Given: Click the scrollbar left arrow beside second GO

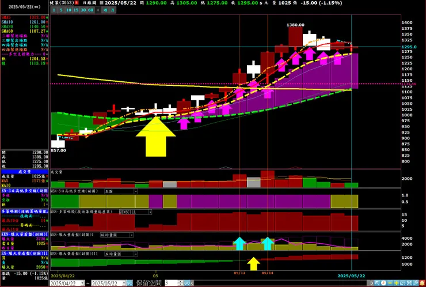Looking at the screenshot, I should coord(192,283).
